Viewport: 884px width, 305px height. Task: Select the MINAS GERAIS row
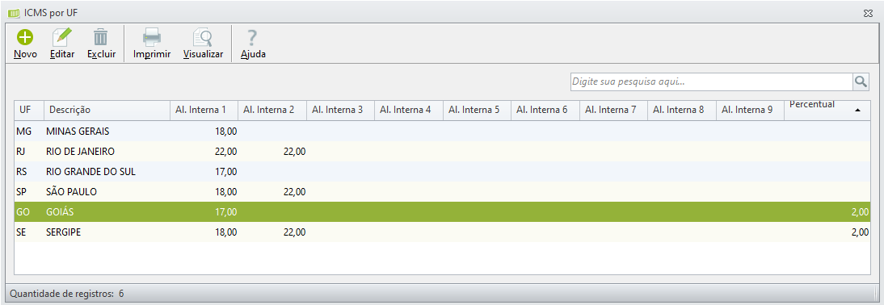click(x=441, y=131)
